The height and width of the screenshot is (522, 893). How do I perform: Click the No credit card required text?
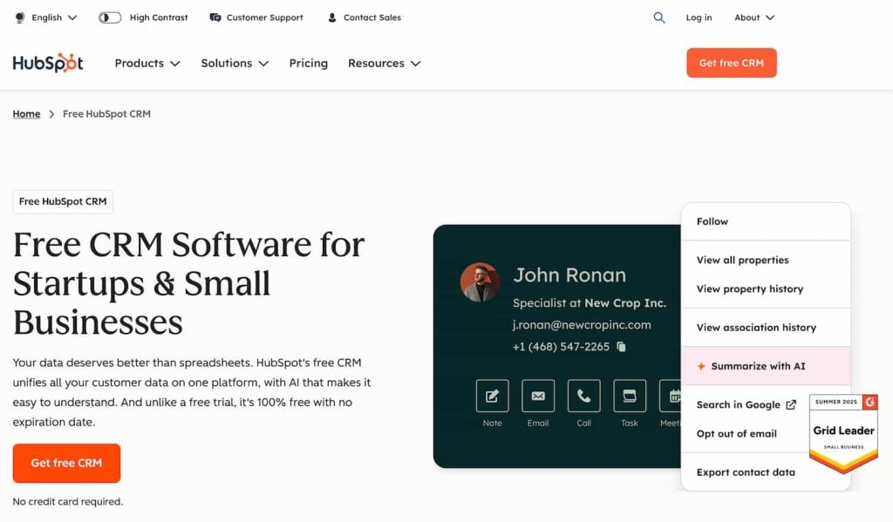click(68, 501)
